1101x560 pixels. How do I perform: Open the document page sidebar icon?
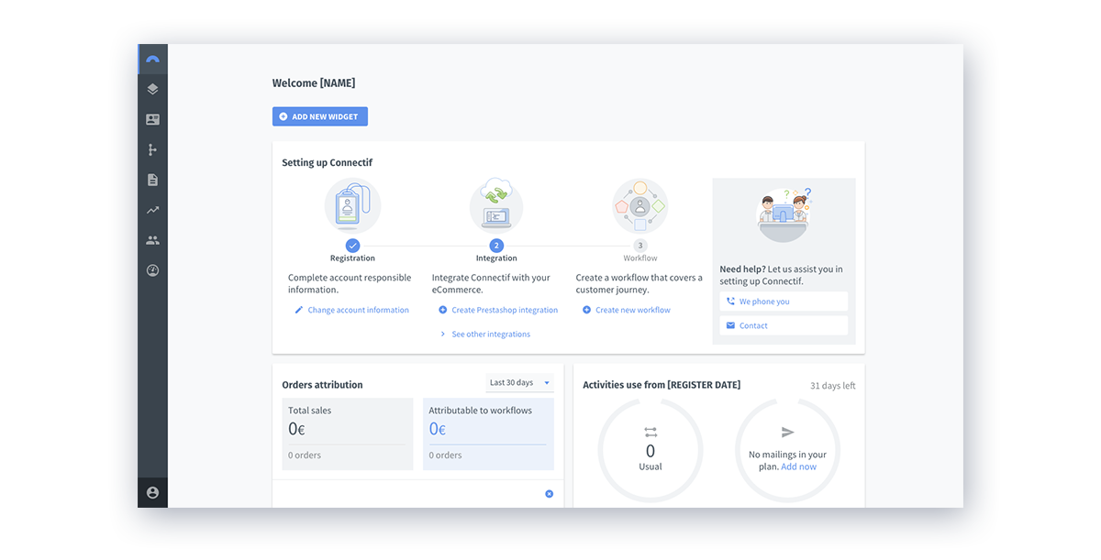click(152, 181)
